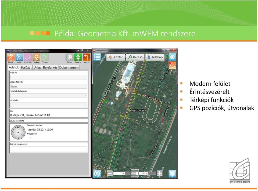
Task: Click the Nincs GPS status icon
Action: tap(69, 57)
